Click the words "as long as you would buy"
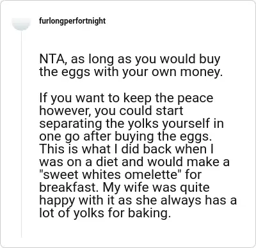The height and width of the screenshot is (248, 256). click(x=145, y=59)
